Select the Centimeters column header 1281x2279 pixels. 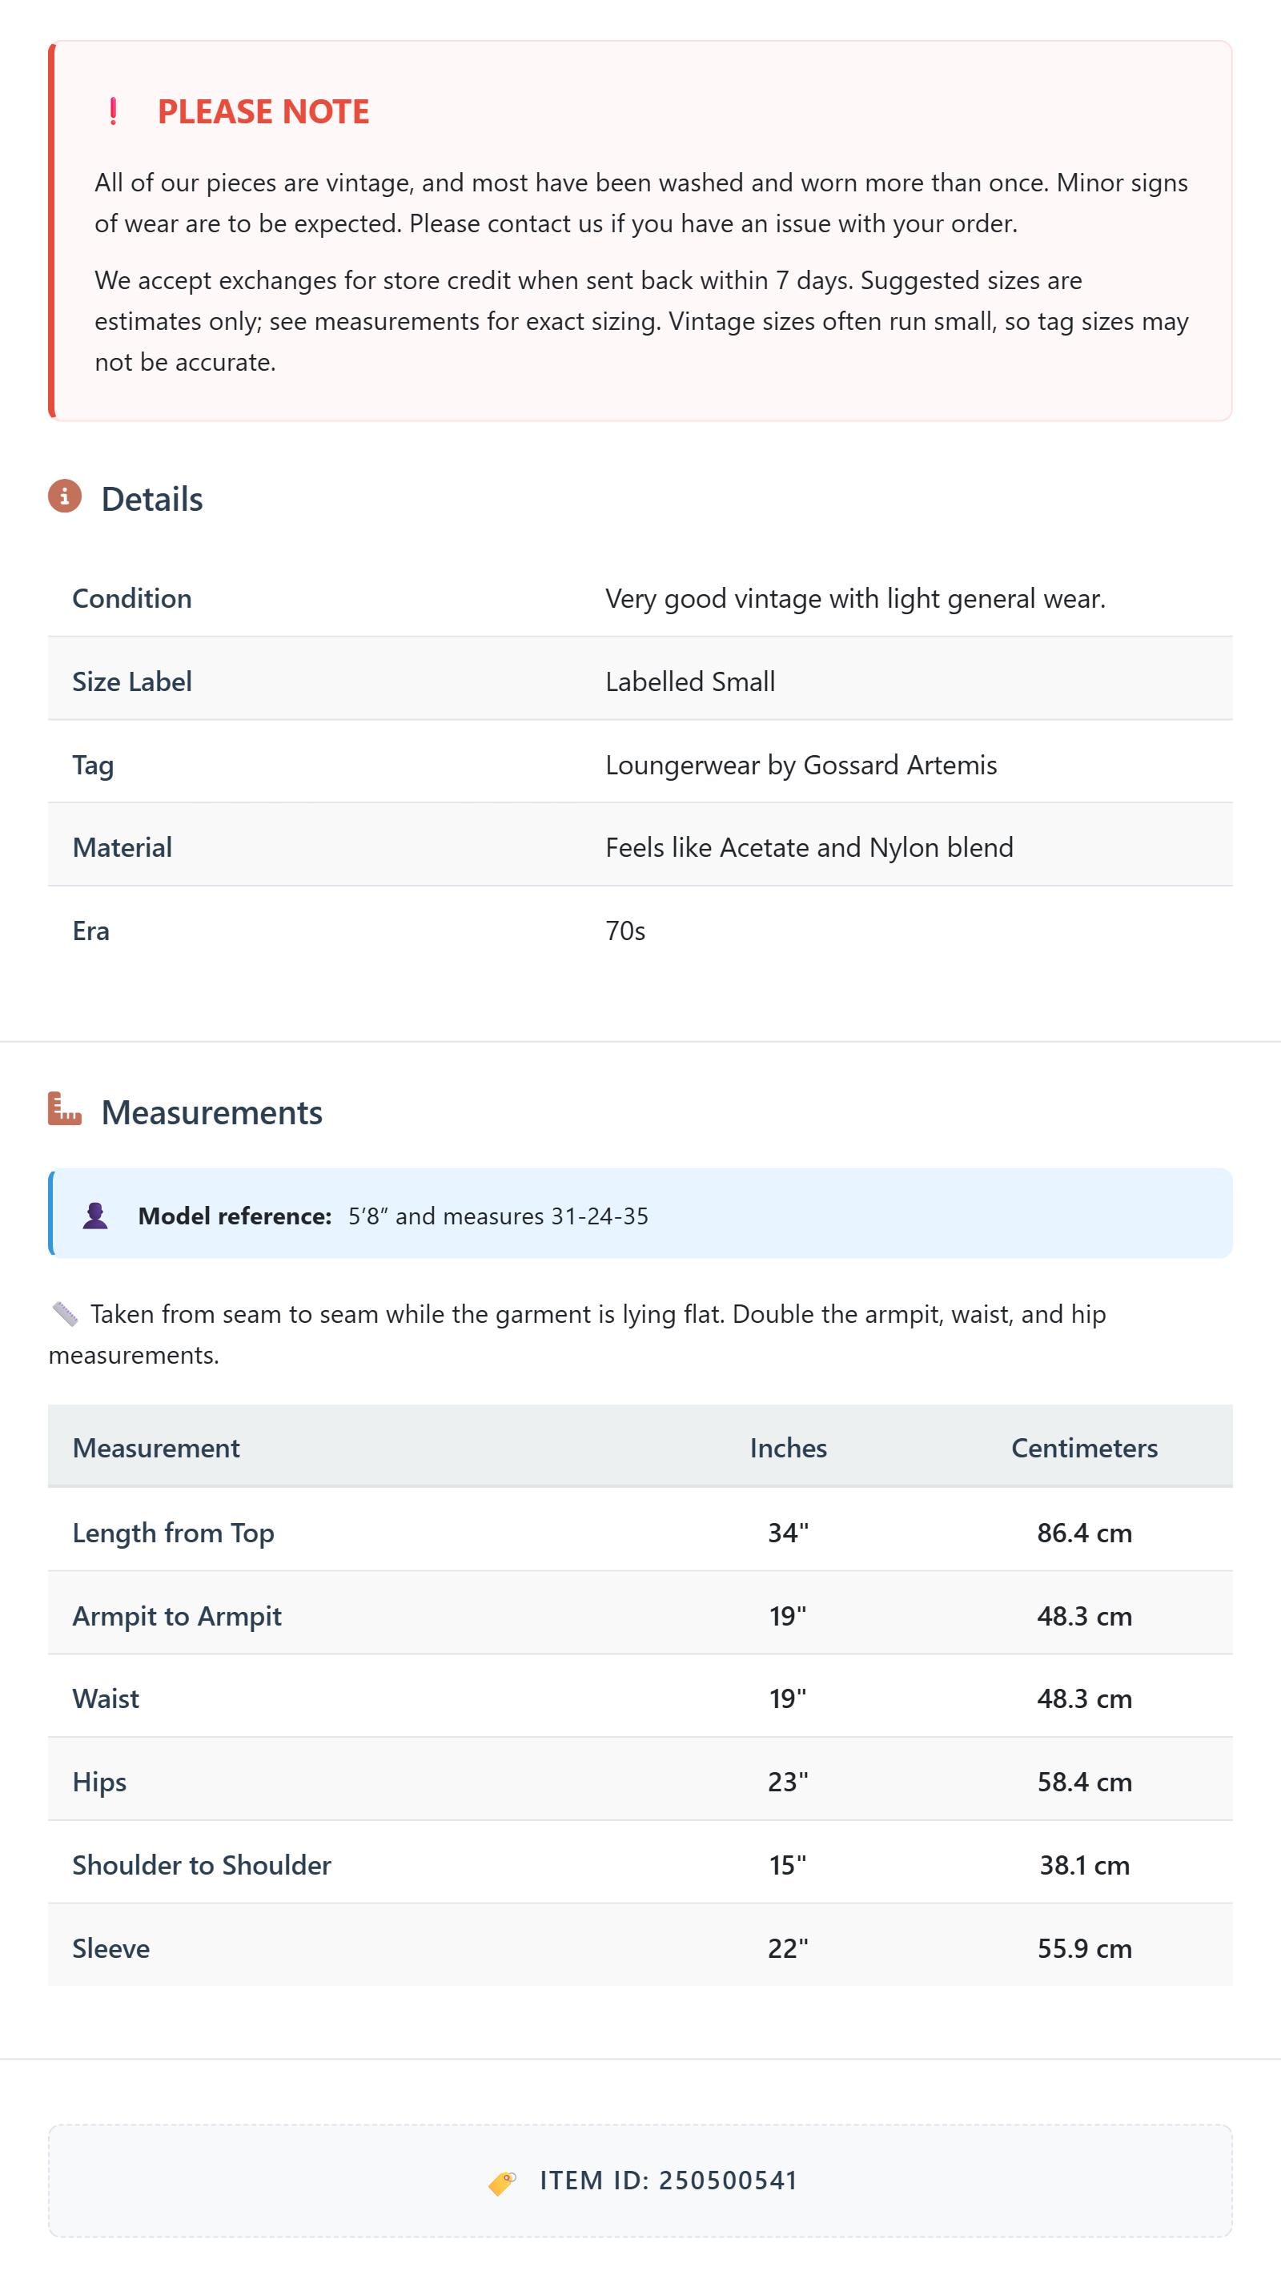[x=1085, y=1447]
